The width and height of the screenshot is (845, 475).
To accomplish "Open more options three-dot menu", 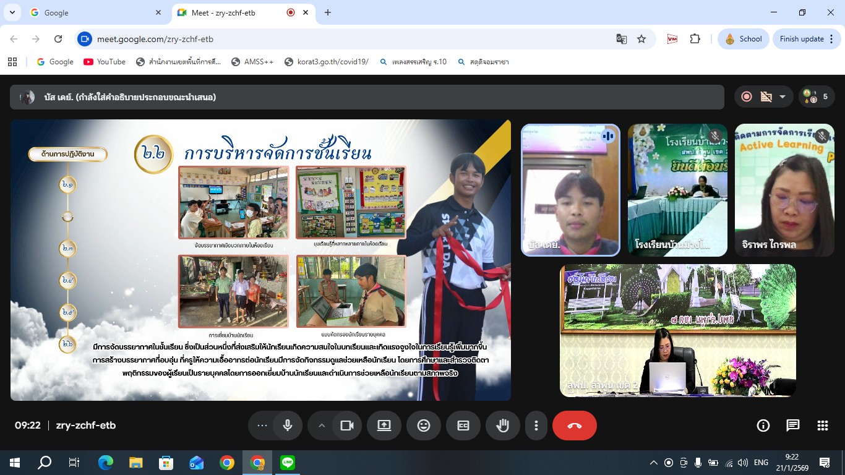I will [536, 426].
